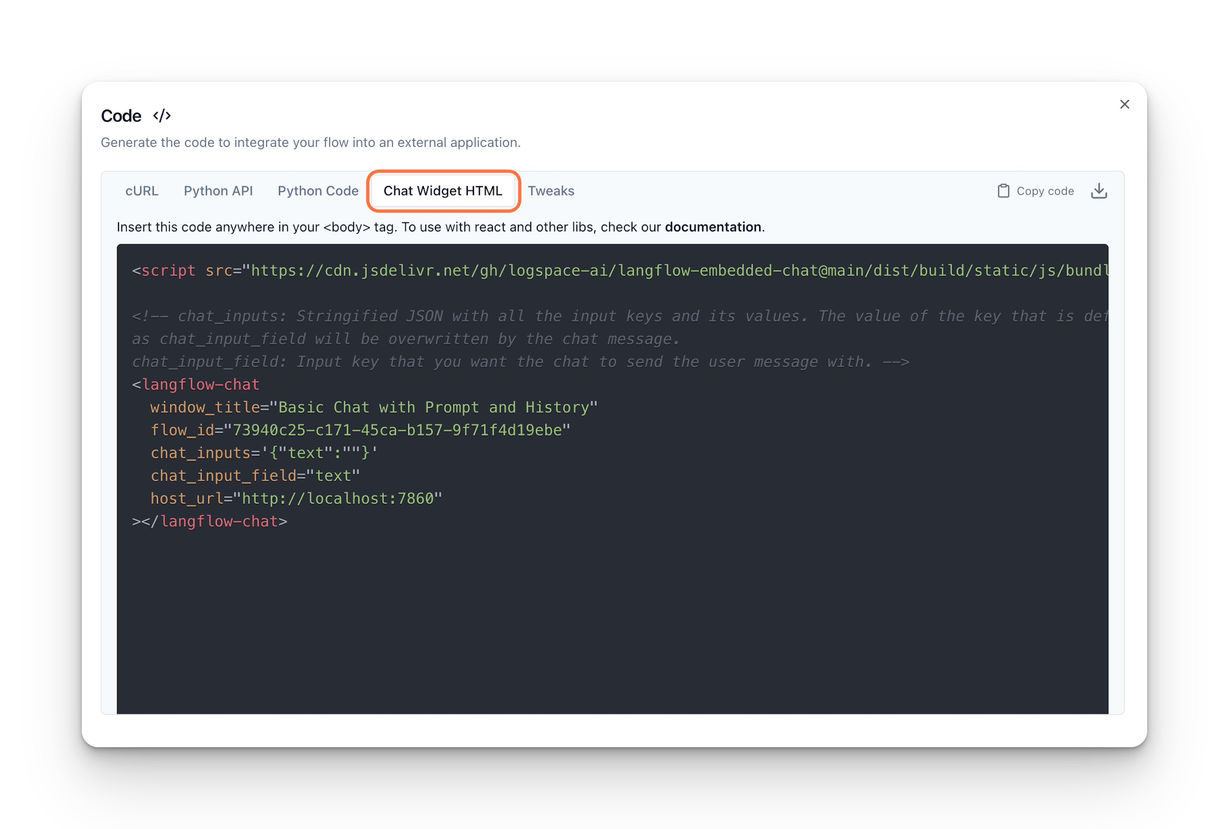Click the window_title attribute value

pos(433,407)
